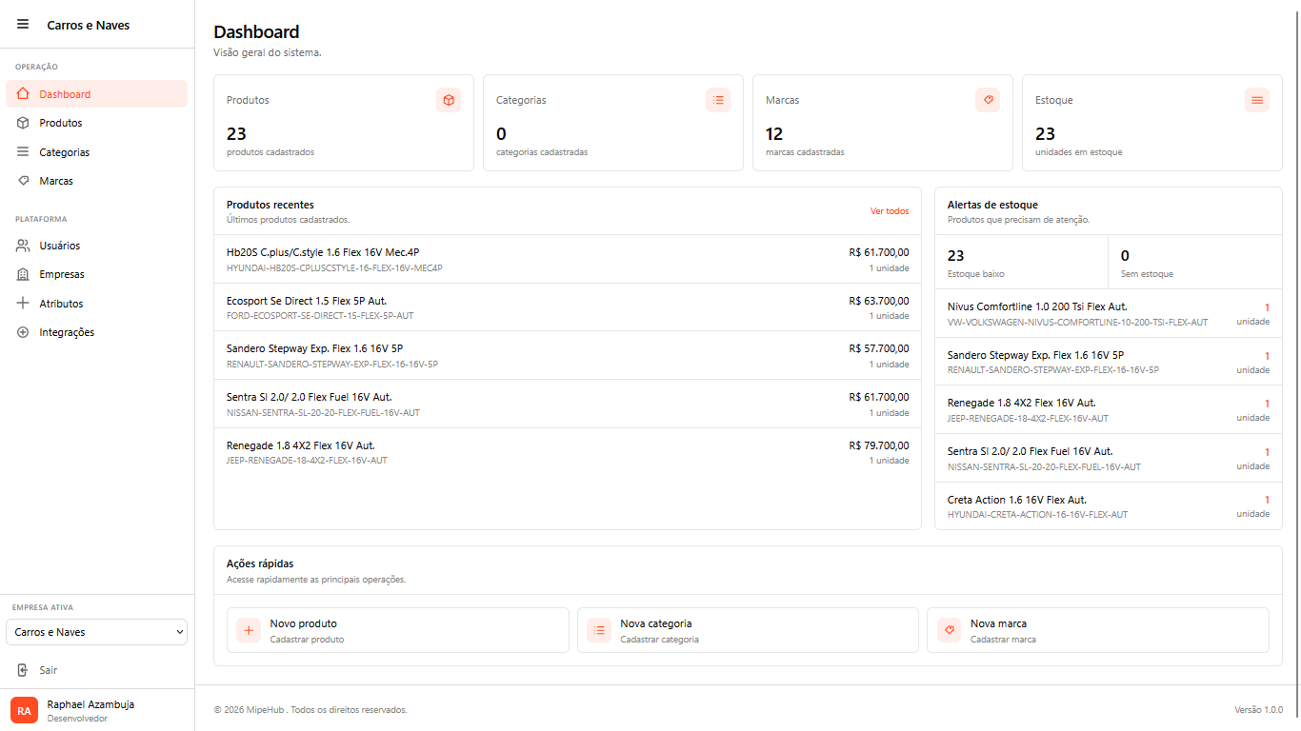The width and height of the screenshot is (1301, 731).
Task: Select Sandero Stepway in Produtos recentes list
Action: pyautogui.click(x=568, y=356)
